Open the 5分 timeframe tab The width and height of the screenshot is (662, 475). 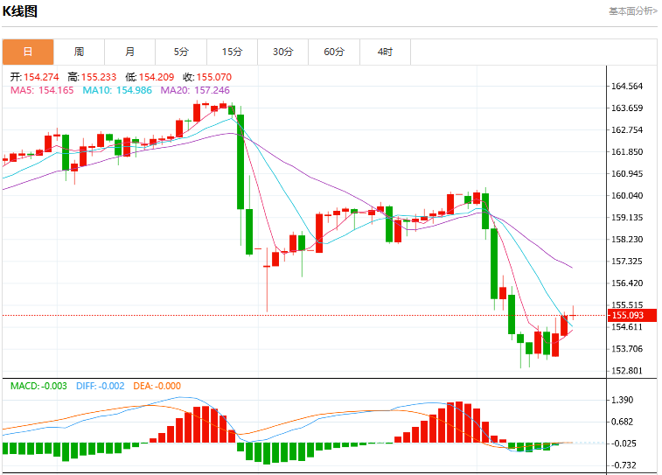coord(181,52)
